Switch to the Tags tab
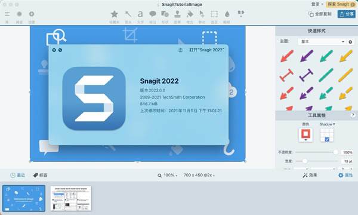Screen dimensions: 358x215 (x=41, y=175)
